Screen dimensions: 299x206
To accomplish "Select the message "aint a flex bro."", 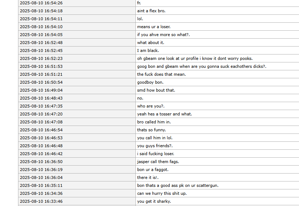I will point(151,11).
